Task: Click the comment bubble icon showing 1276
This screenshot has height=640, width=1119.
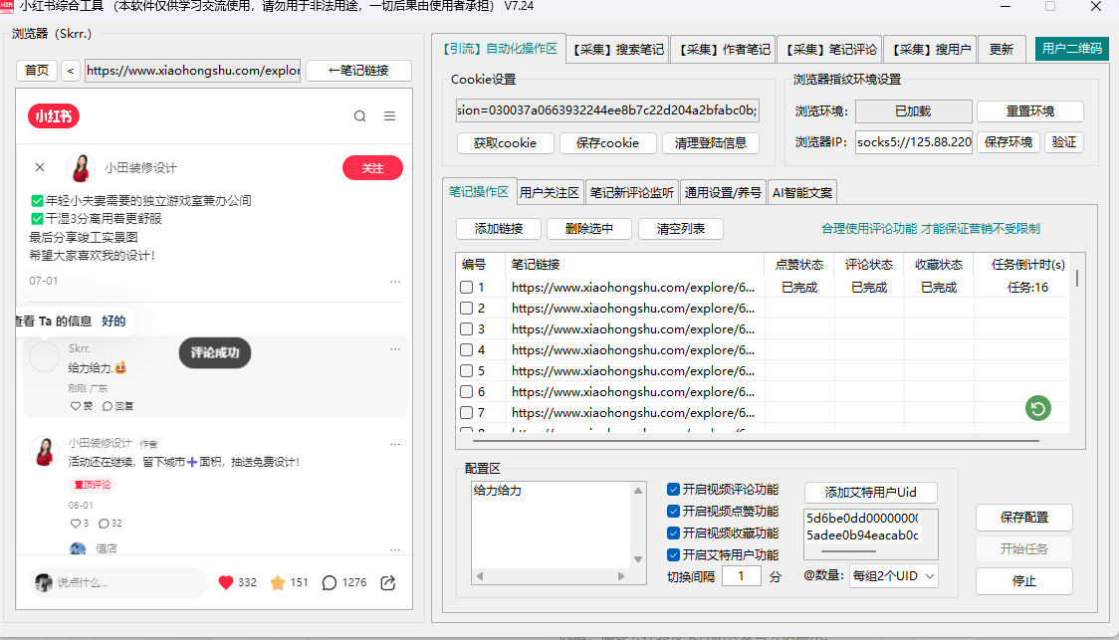Action: tap(330, 582)
